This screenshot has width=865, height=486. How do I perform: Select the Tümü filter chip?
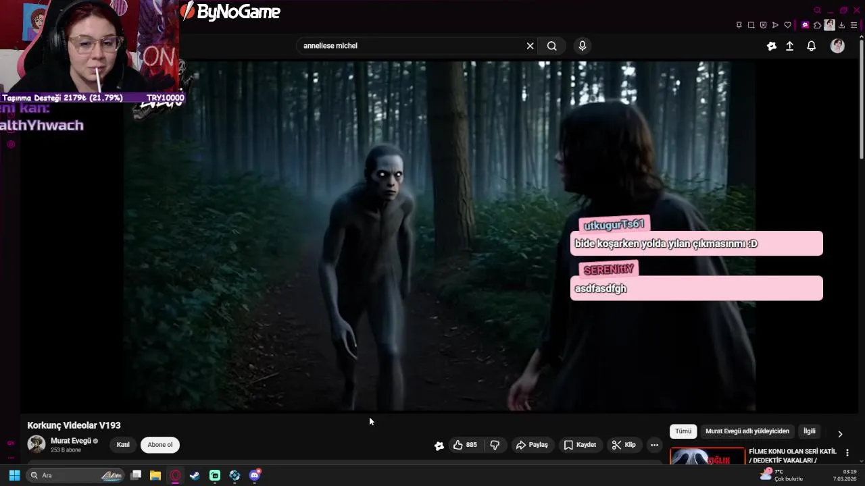tap(683, 431)
